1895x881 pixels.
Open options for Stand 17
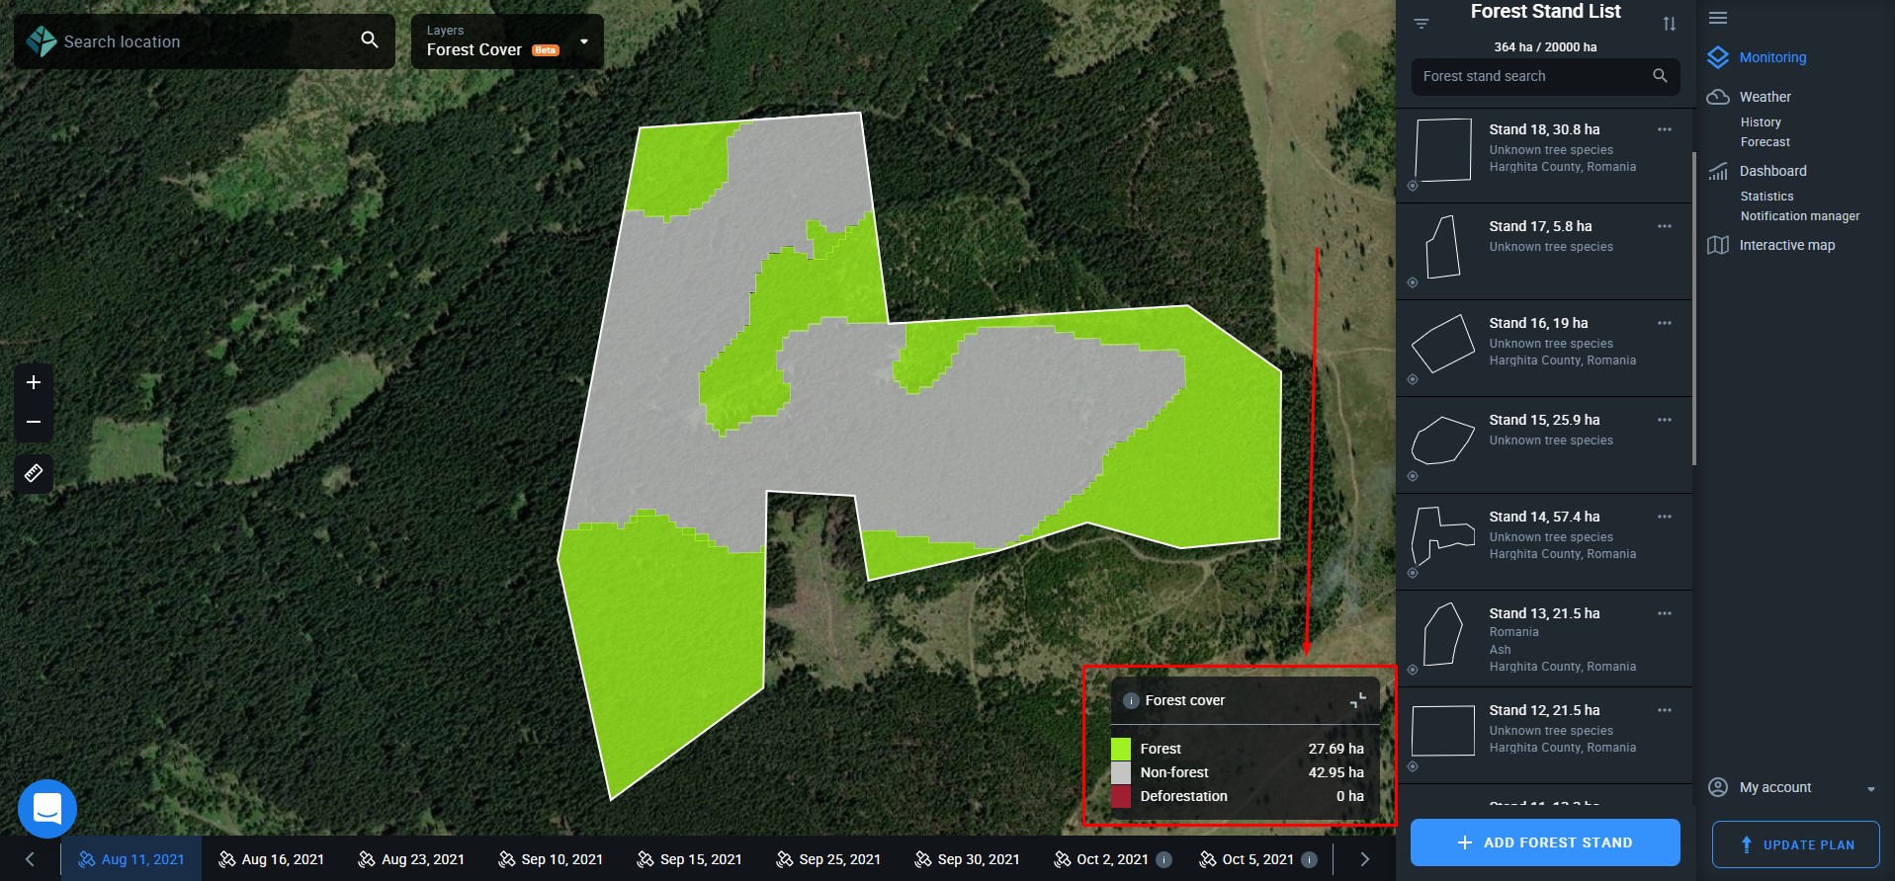pyautogui.click(x=1665, y=226)
